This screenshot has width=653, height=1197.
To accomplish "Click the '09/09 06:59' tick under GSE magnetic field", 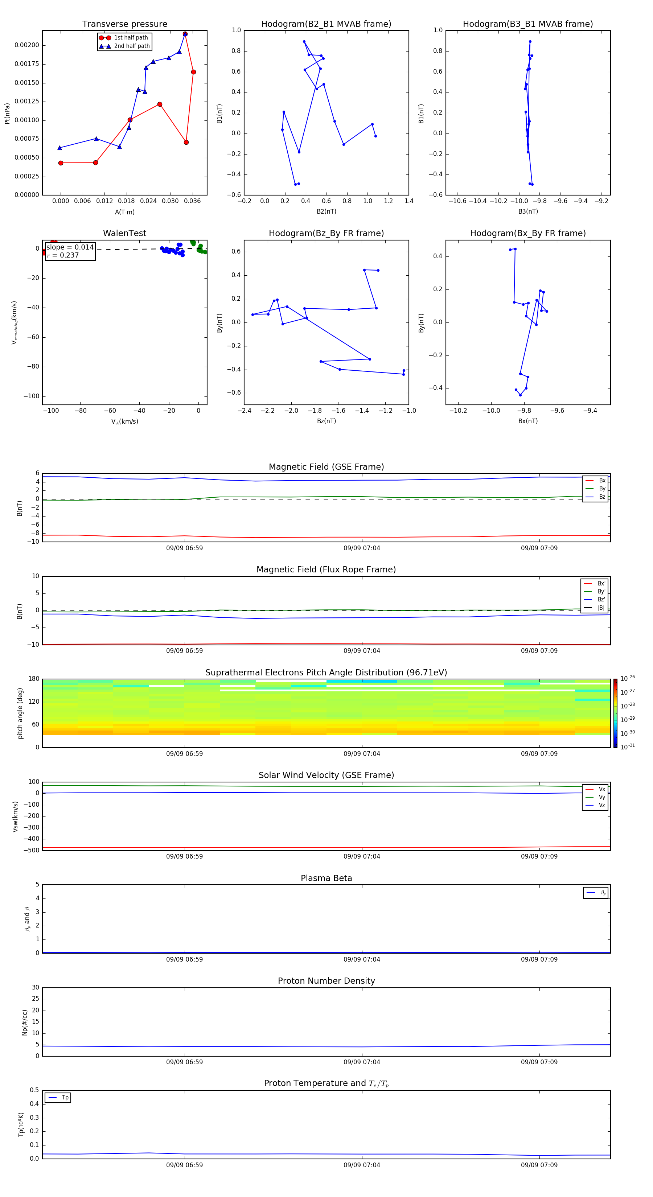I will click(185, 548).
